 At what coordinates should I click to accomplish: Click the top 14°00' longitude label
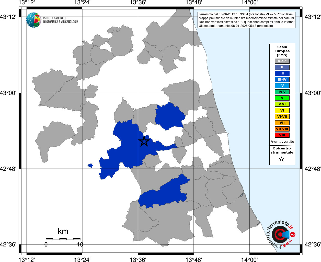pyautogui.click(x=249, y=3)
